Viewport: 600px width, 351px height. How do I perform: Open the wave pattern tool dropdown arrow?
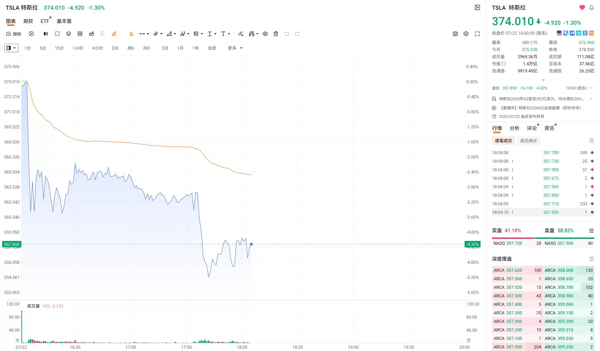(x=188, y=34)
